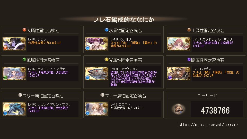Click the user avatar beside ユーザーID
This screenshot has width=247, height=139.
pos(178,109)
